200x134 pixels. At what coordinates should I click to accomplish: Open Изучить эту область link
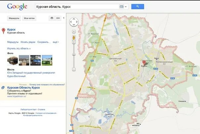[x=19, y=49]
